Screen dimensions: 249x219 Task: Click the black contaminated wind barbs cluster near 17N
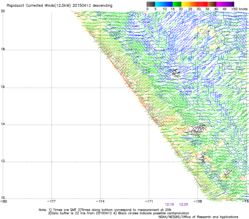(x=176, y=74)
